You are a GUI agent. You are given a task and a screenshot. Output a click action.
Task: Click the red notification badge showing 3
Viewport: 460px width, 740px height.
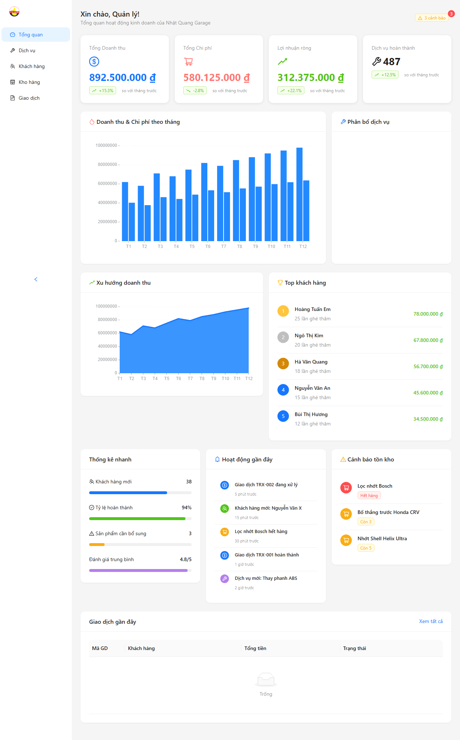coord(451,14)
